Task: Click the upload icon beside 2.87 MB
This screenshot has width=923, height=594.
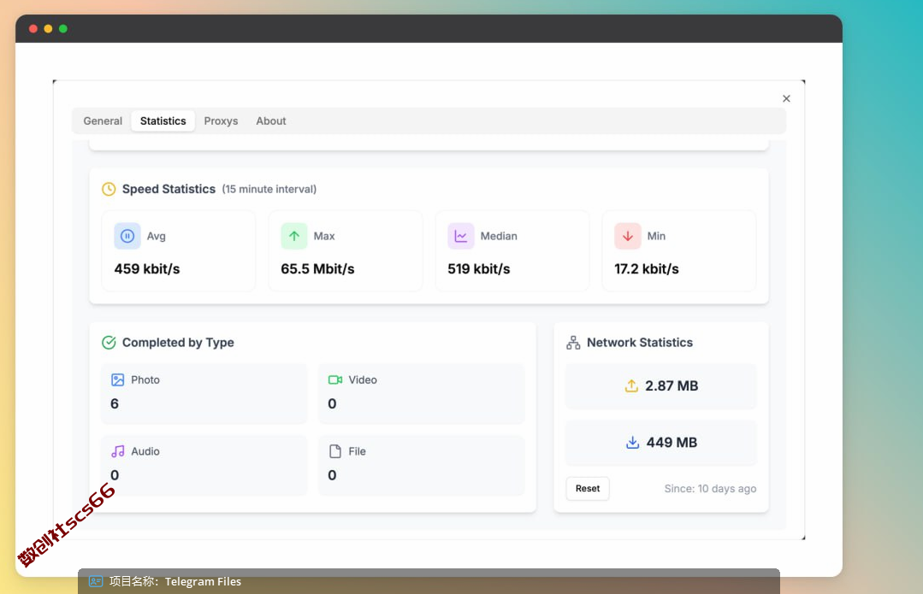Action: pos(631,385)
